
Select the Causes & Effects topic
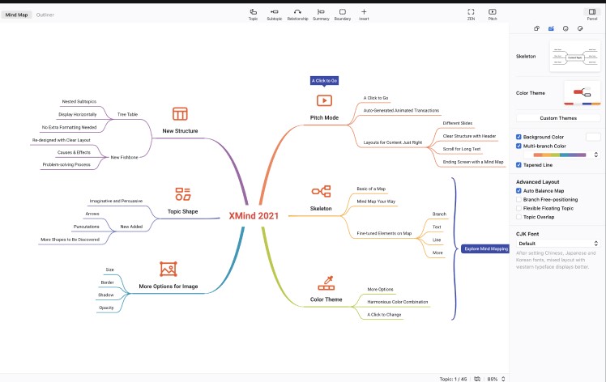pos(74,153)
